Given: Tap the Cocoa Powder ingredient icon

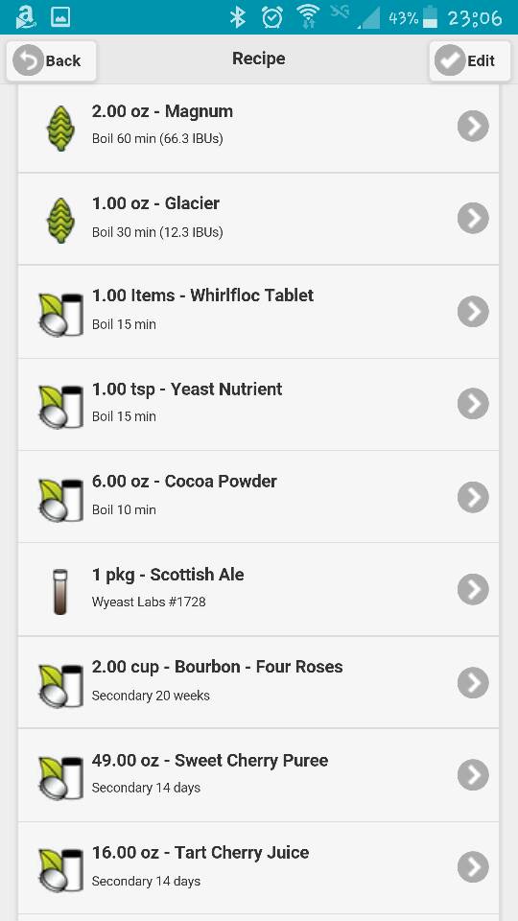Looking at the screenshot, I should point(61,500).
